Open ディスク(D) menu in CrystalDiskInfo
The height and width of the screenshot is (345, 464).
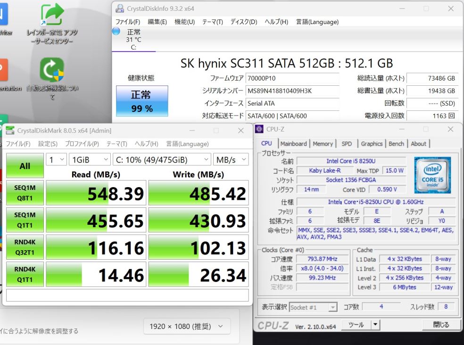[x=244, y=22]
